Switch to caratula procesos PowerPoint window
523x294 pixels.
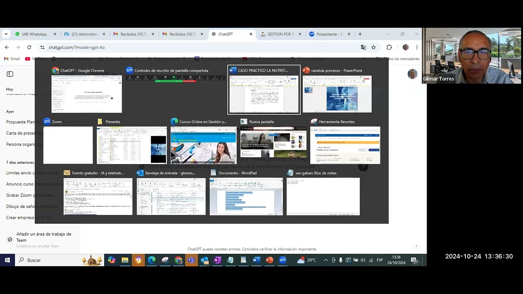coord(337,94)
